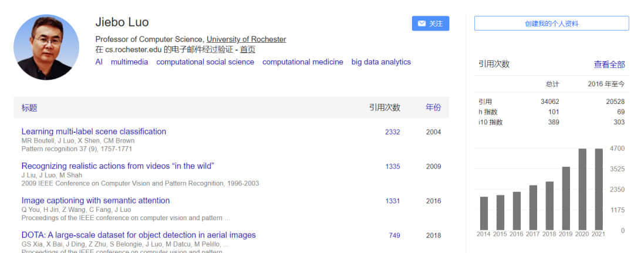View the 1331 citations list
Screen dimensions: 634x253
pos(392,201)
